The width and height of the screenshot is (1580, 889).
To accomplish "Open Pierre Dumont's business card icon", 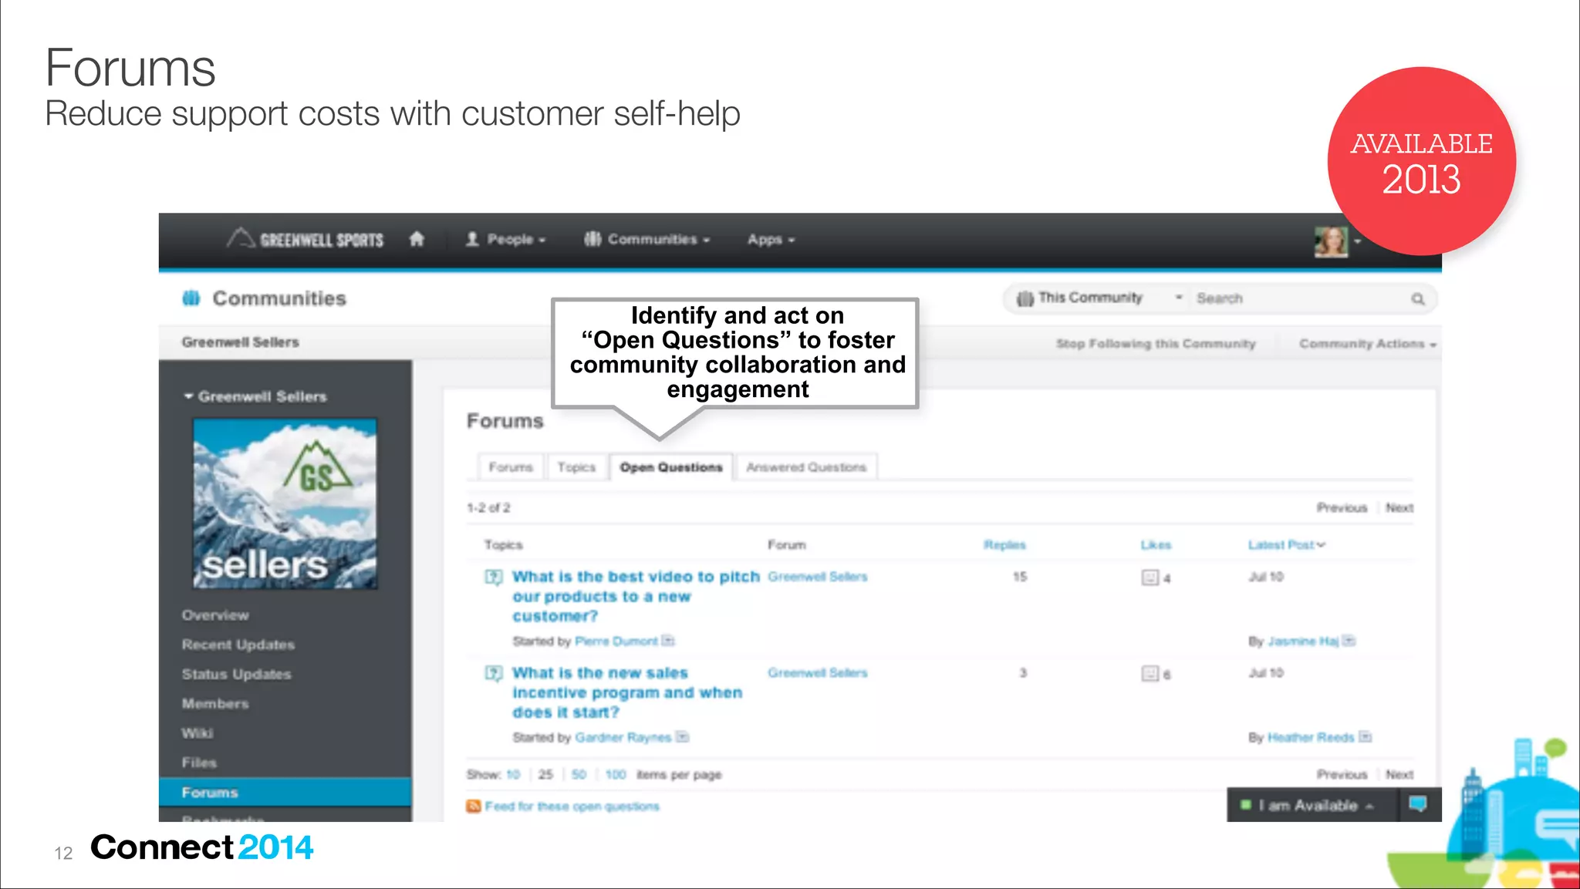I will pos(668,641).
